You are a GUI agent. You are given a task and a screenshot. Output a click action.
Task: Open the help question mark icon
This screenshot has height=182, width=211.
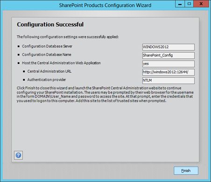pyautogui.click(x=18, y=155)
